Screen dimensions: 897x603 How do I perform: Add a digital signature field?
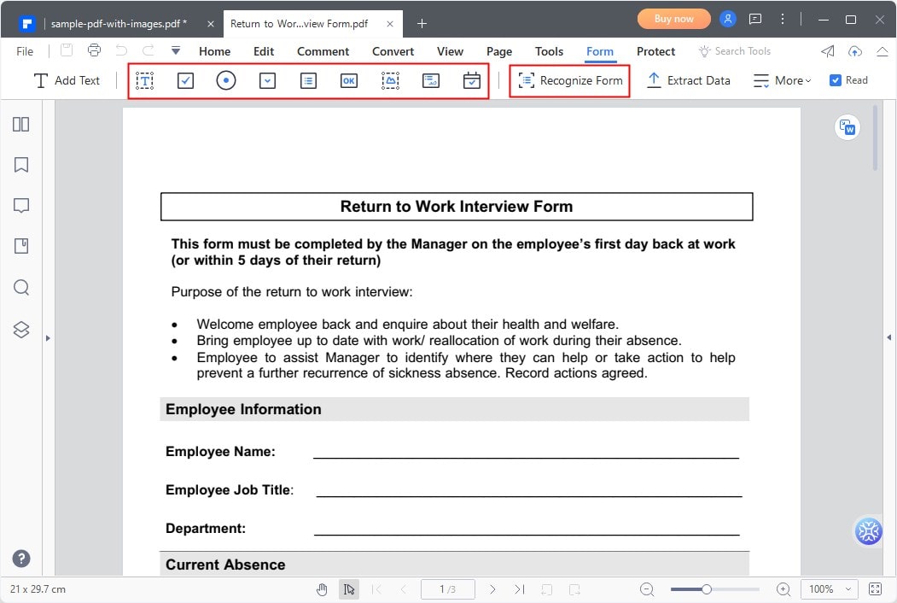[431, 80]
